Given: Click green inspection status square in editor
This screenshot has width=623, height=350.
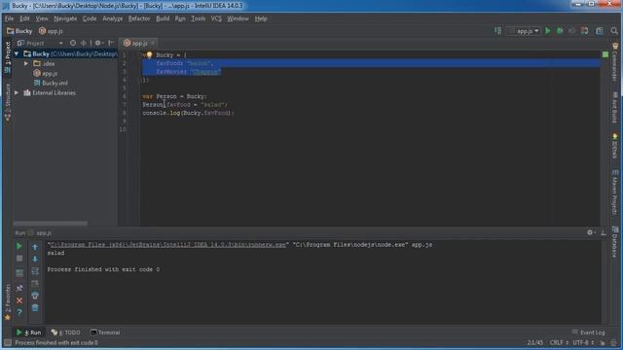Looking at the screenshot, I should click(605, 54).
